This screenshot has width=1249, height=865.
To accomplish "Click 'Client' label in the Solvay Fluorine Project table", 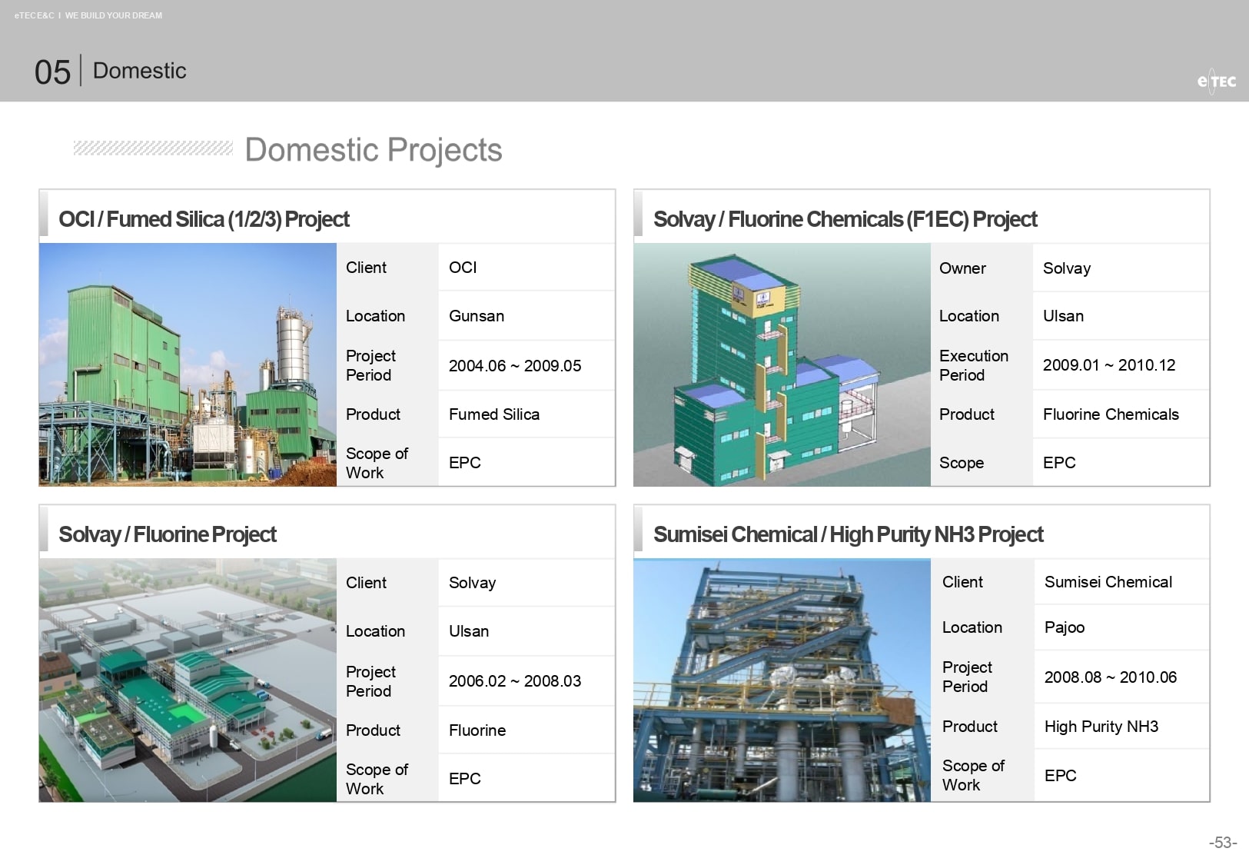I will pyautogui.click(x=366, y=583).
